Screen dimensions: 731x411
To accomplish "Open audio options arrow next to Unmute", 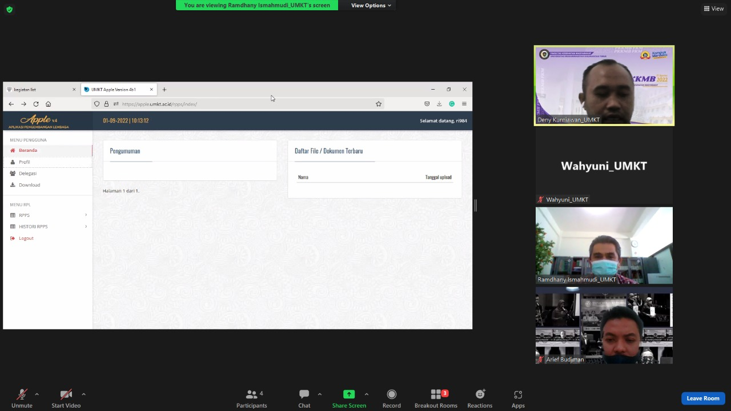I will tap(37, 394).
